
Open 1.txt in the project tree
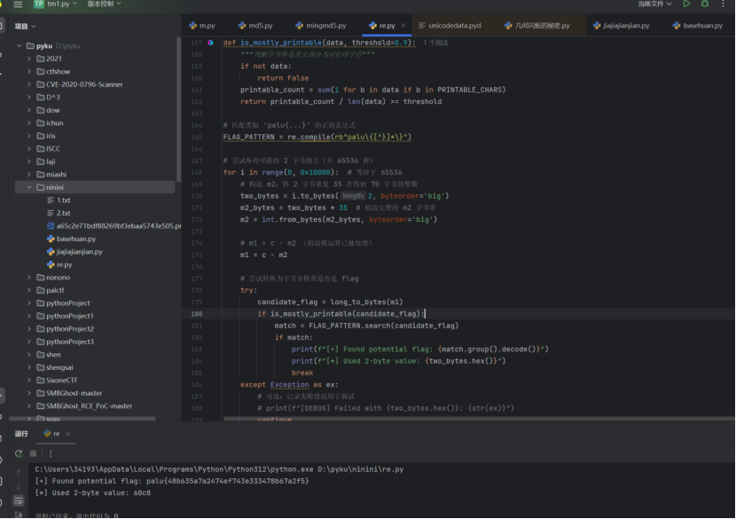59,201
